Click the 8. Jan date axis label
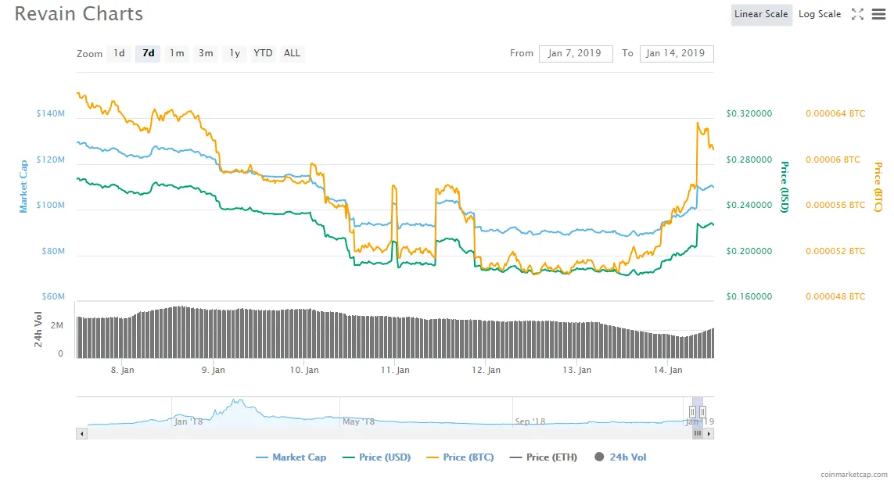This screenshot has height=484, width=894. [123, 370]
